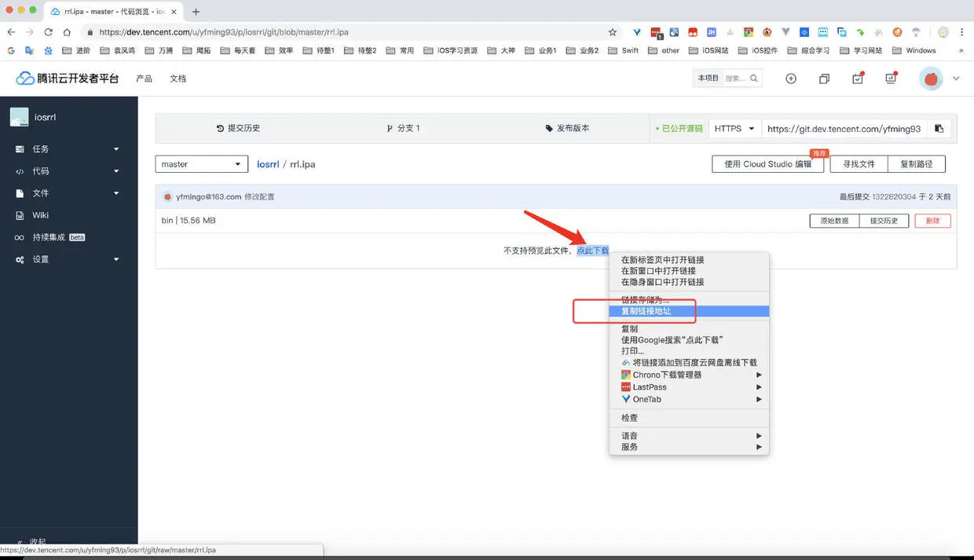
Task: Open the OneTab context submenu
Action: pyautogui.click(x=689, y=399)
